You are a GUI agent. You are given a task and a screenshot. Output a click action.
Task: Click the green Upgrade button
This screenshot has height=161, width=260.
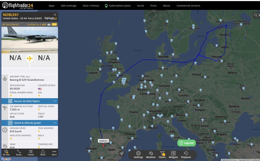tap(187, 143)
